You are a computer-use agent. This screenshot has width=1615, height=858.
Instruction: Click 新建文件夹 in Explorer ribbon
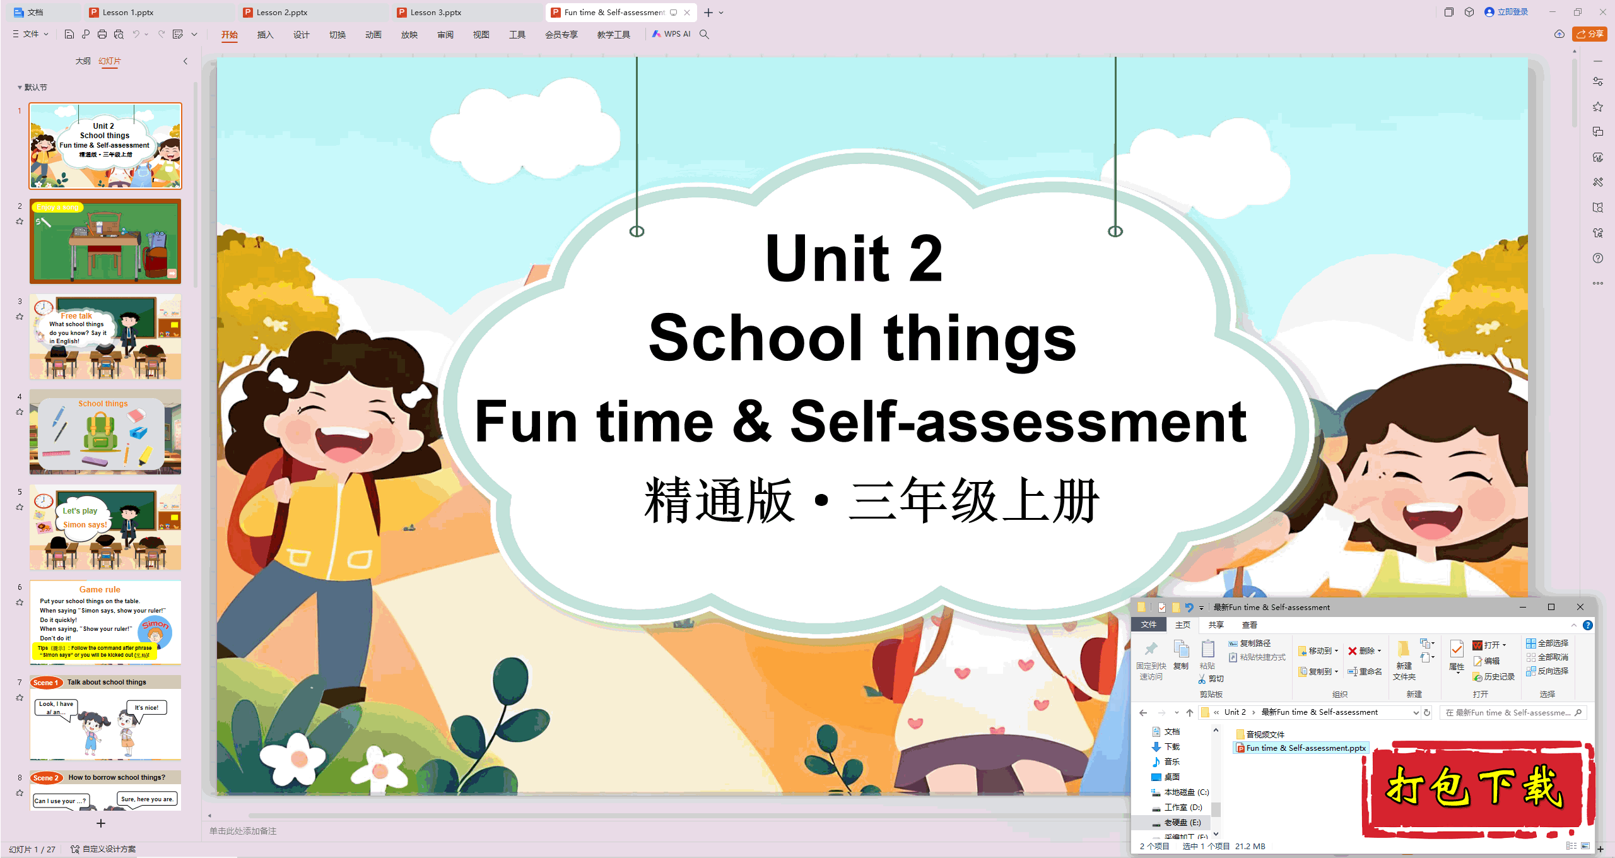1404,661
